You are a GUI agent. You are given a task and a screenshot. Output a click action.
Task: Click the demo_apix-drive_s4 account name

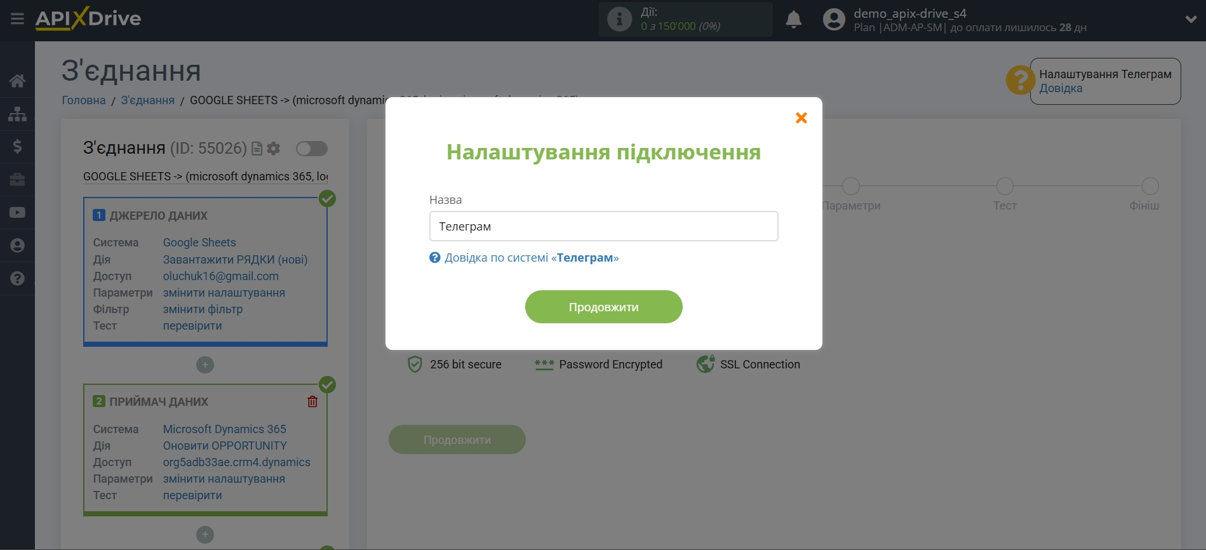[909, 13]
